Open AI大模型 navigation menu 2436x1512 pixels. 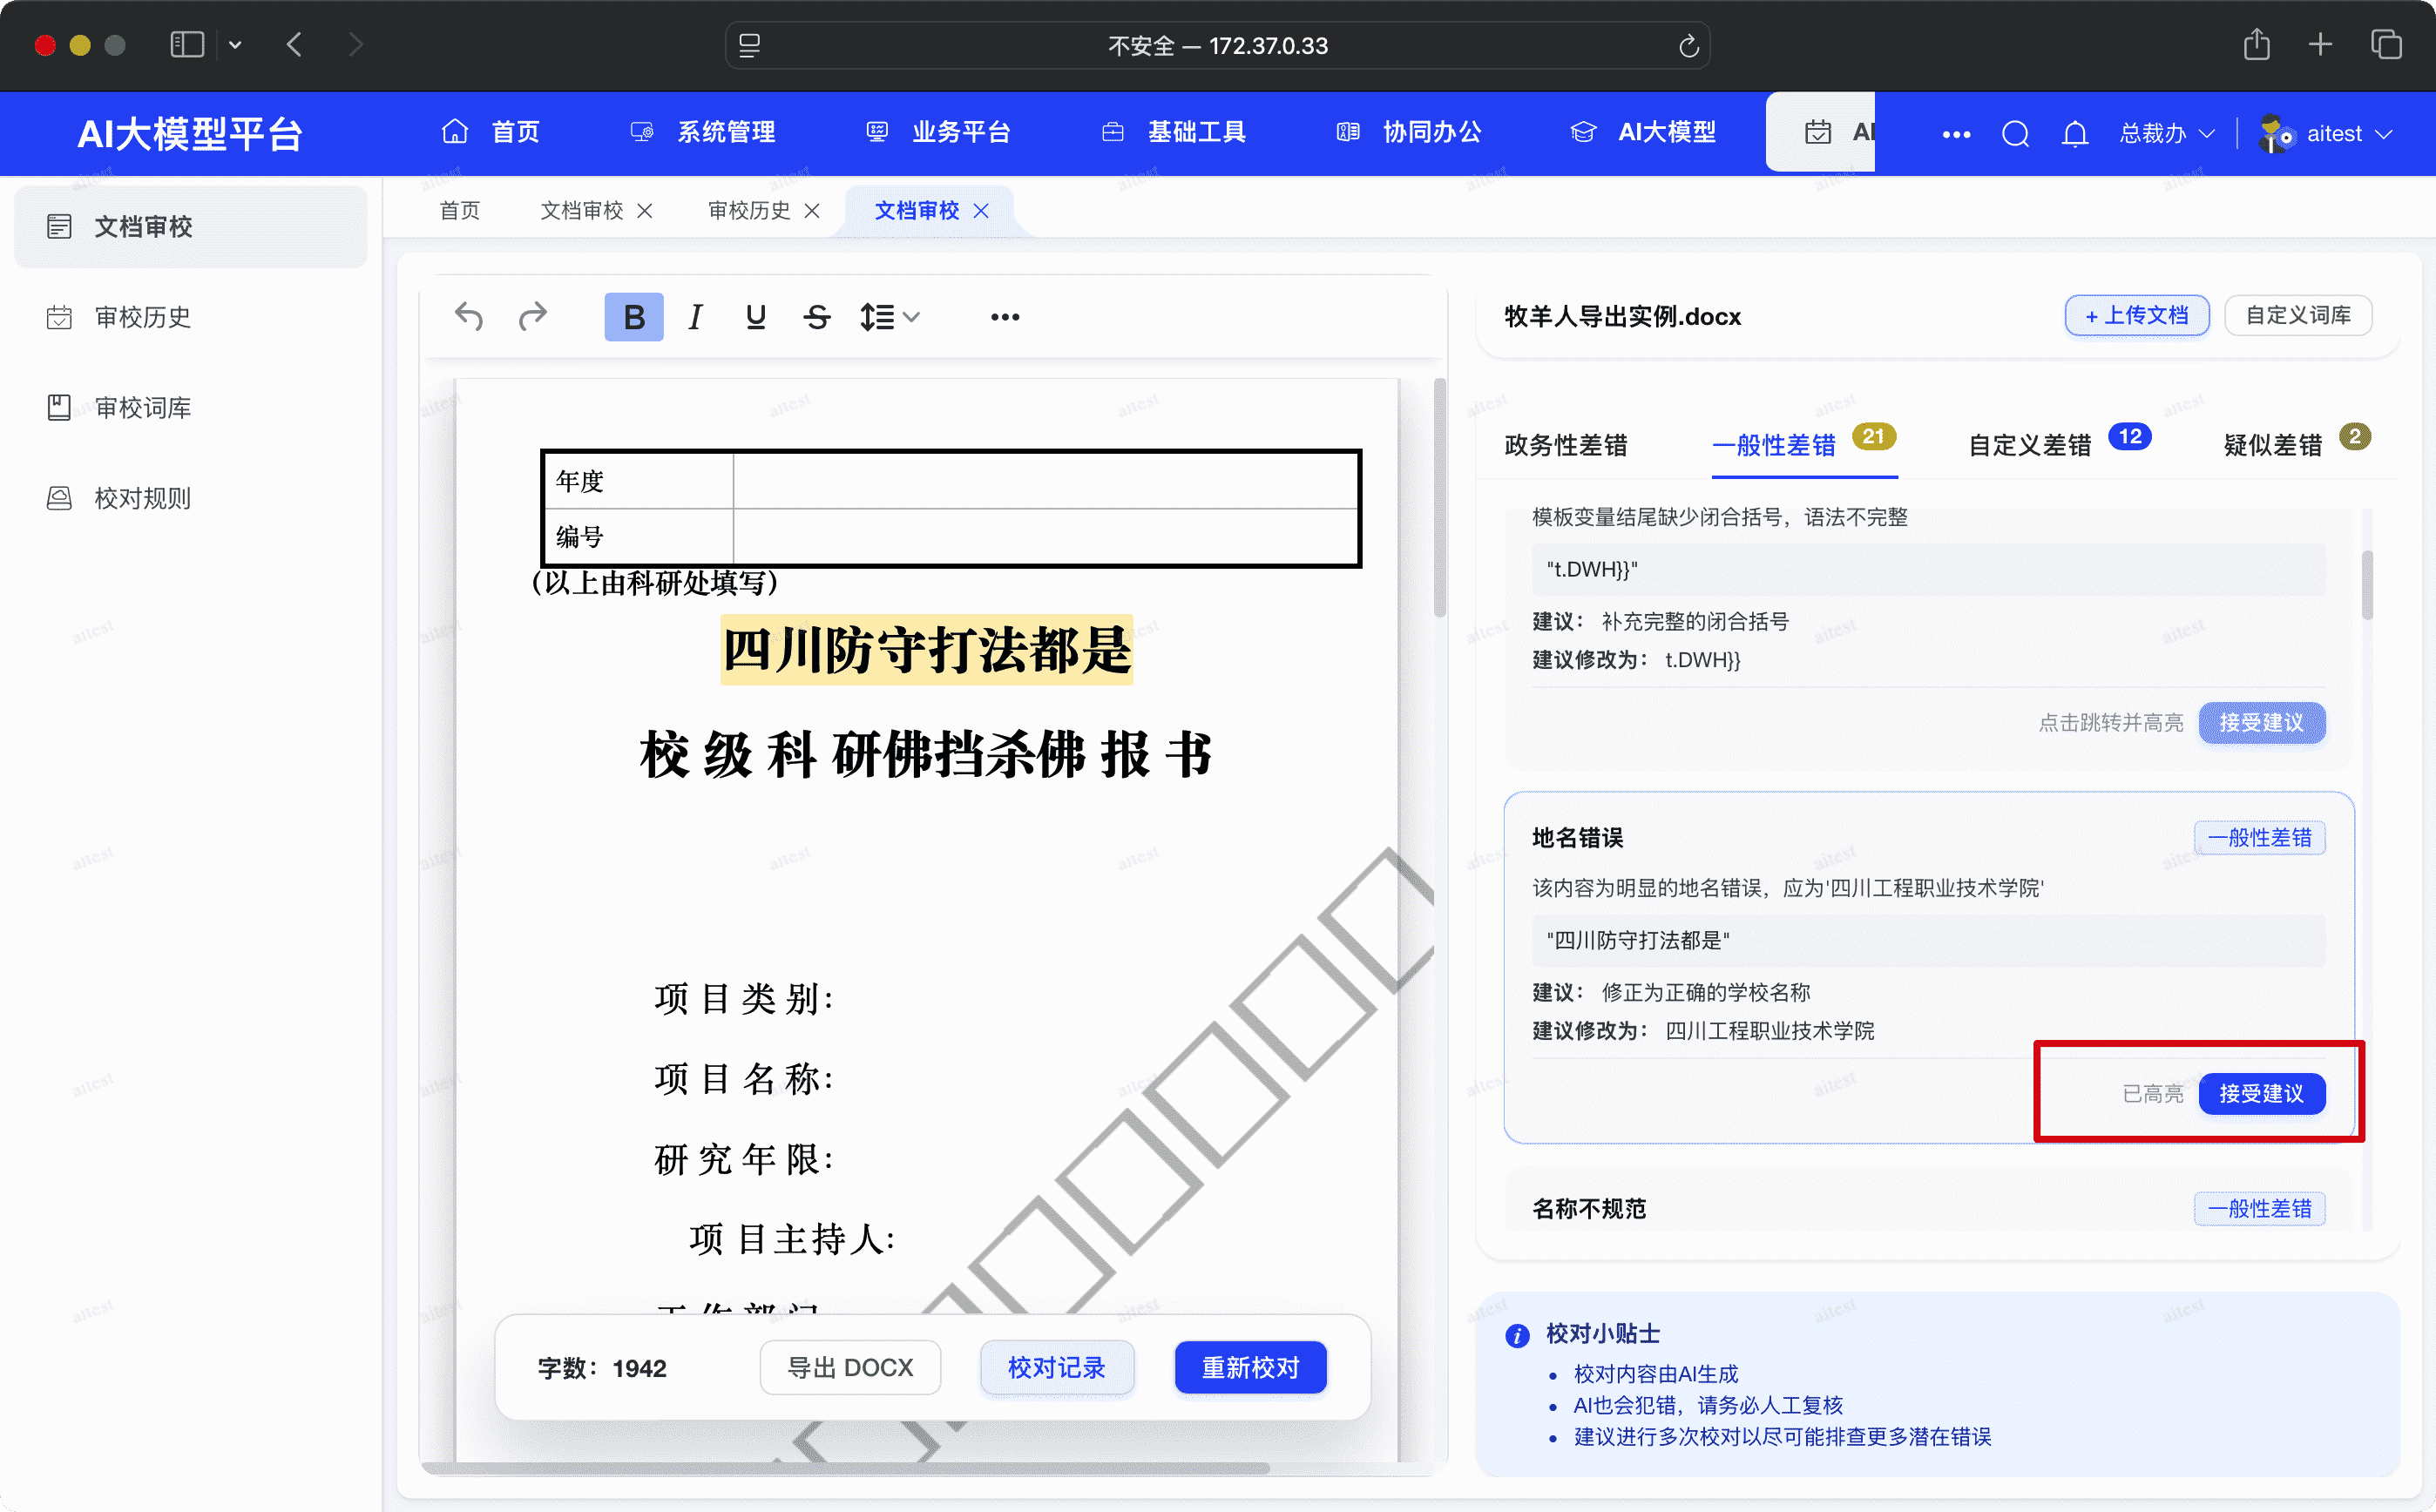pyautogui.click(x=1643, y=132)
